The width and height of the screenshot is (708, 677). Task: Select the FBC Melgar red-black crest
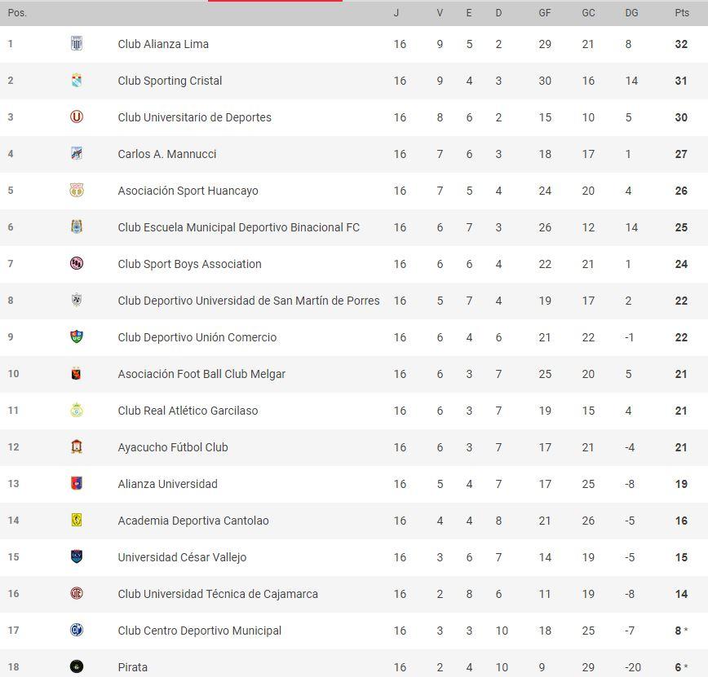tap(77, 373)
